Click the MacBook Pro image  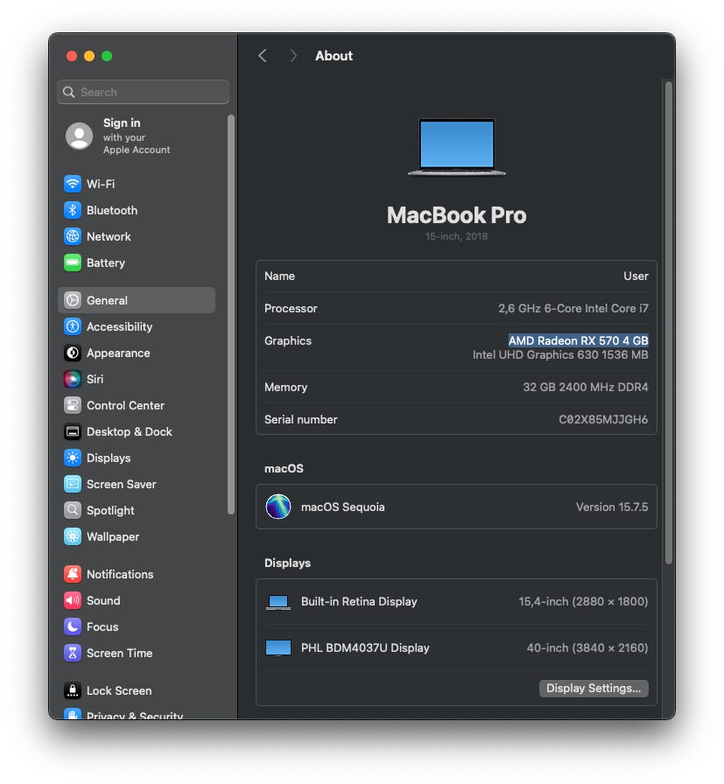457,147
